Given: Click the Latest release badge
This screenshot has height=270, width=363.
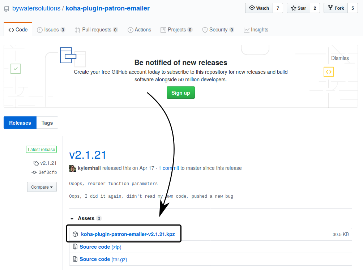Looking at the screenshot, I should pyautogui.click(x=42, y=150).
